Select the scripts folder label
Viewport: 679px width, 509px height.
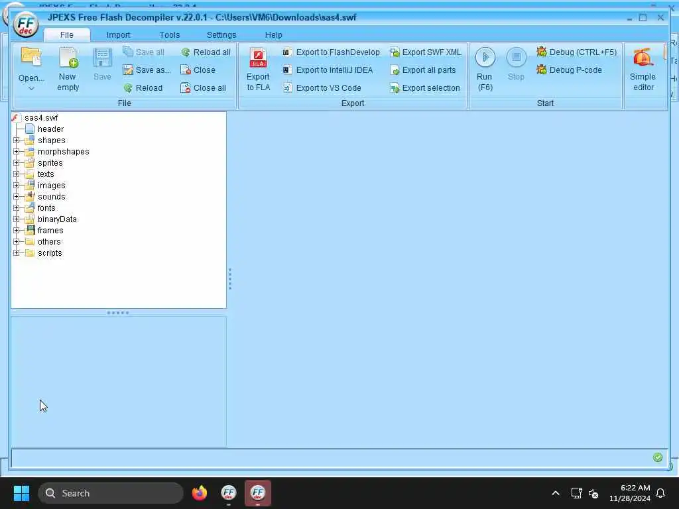click(x=50, y=253)
